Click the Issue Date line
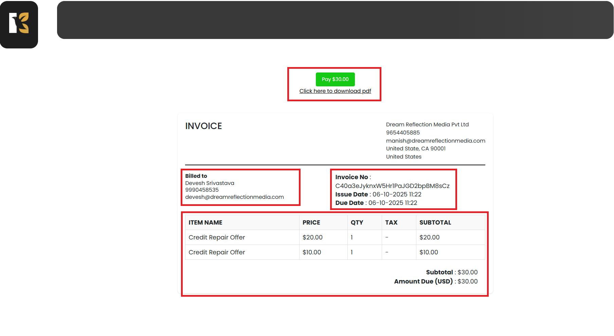 [x=378, y=194]
